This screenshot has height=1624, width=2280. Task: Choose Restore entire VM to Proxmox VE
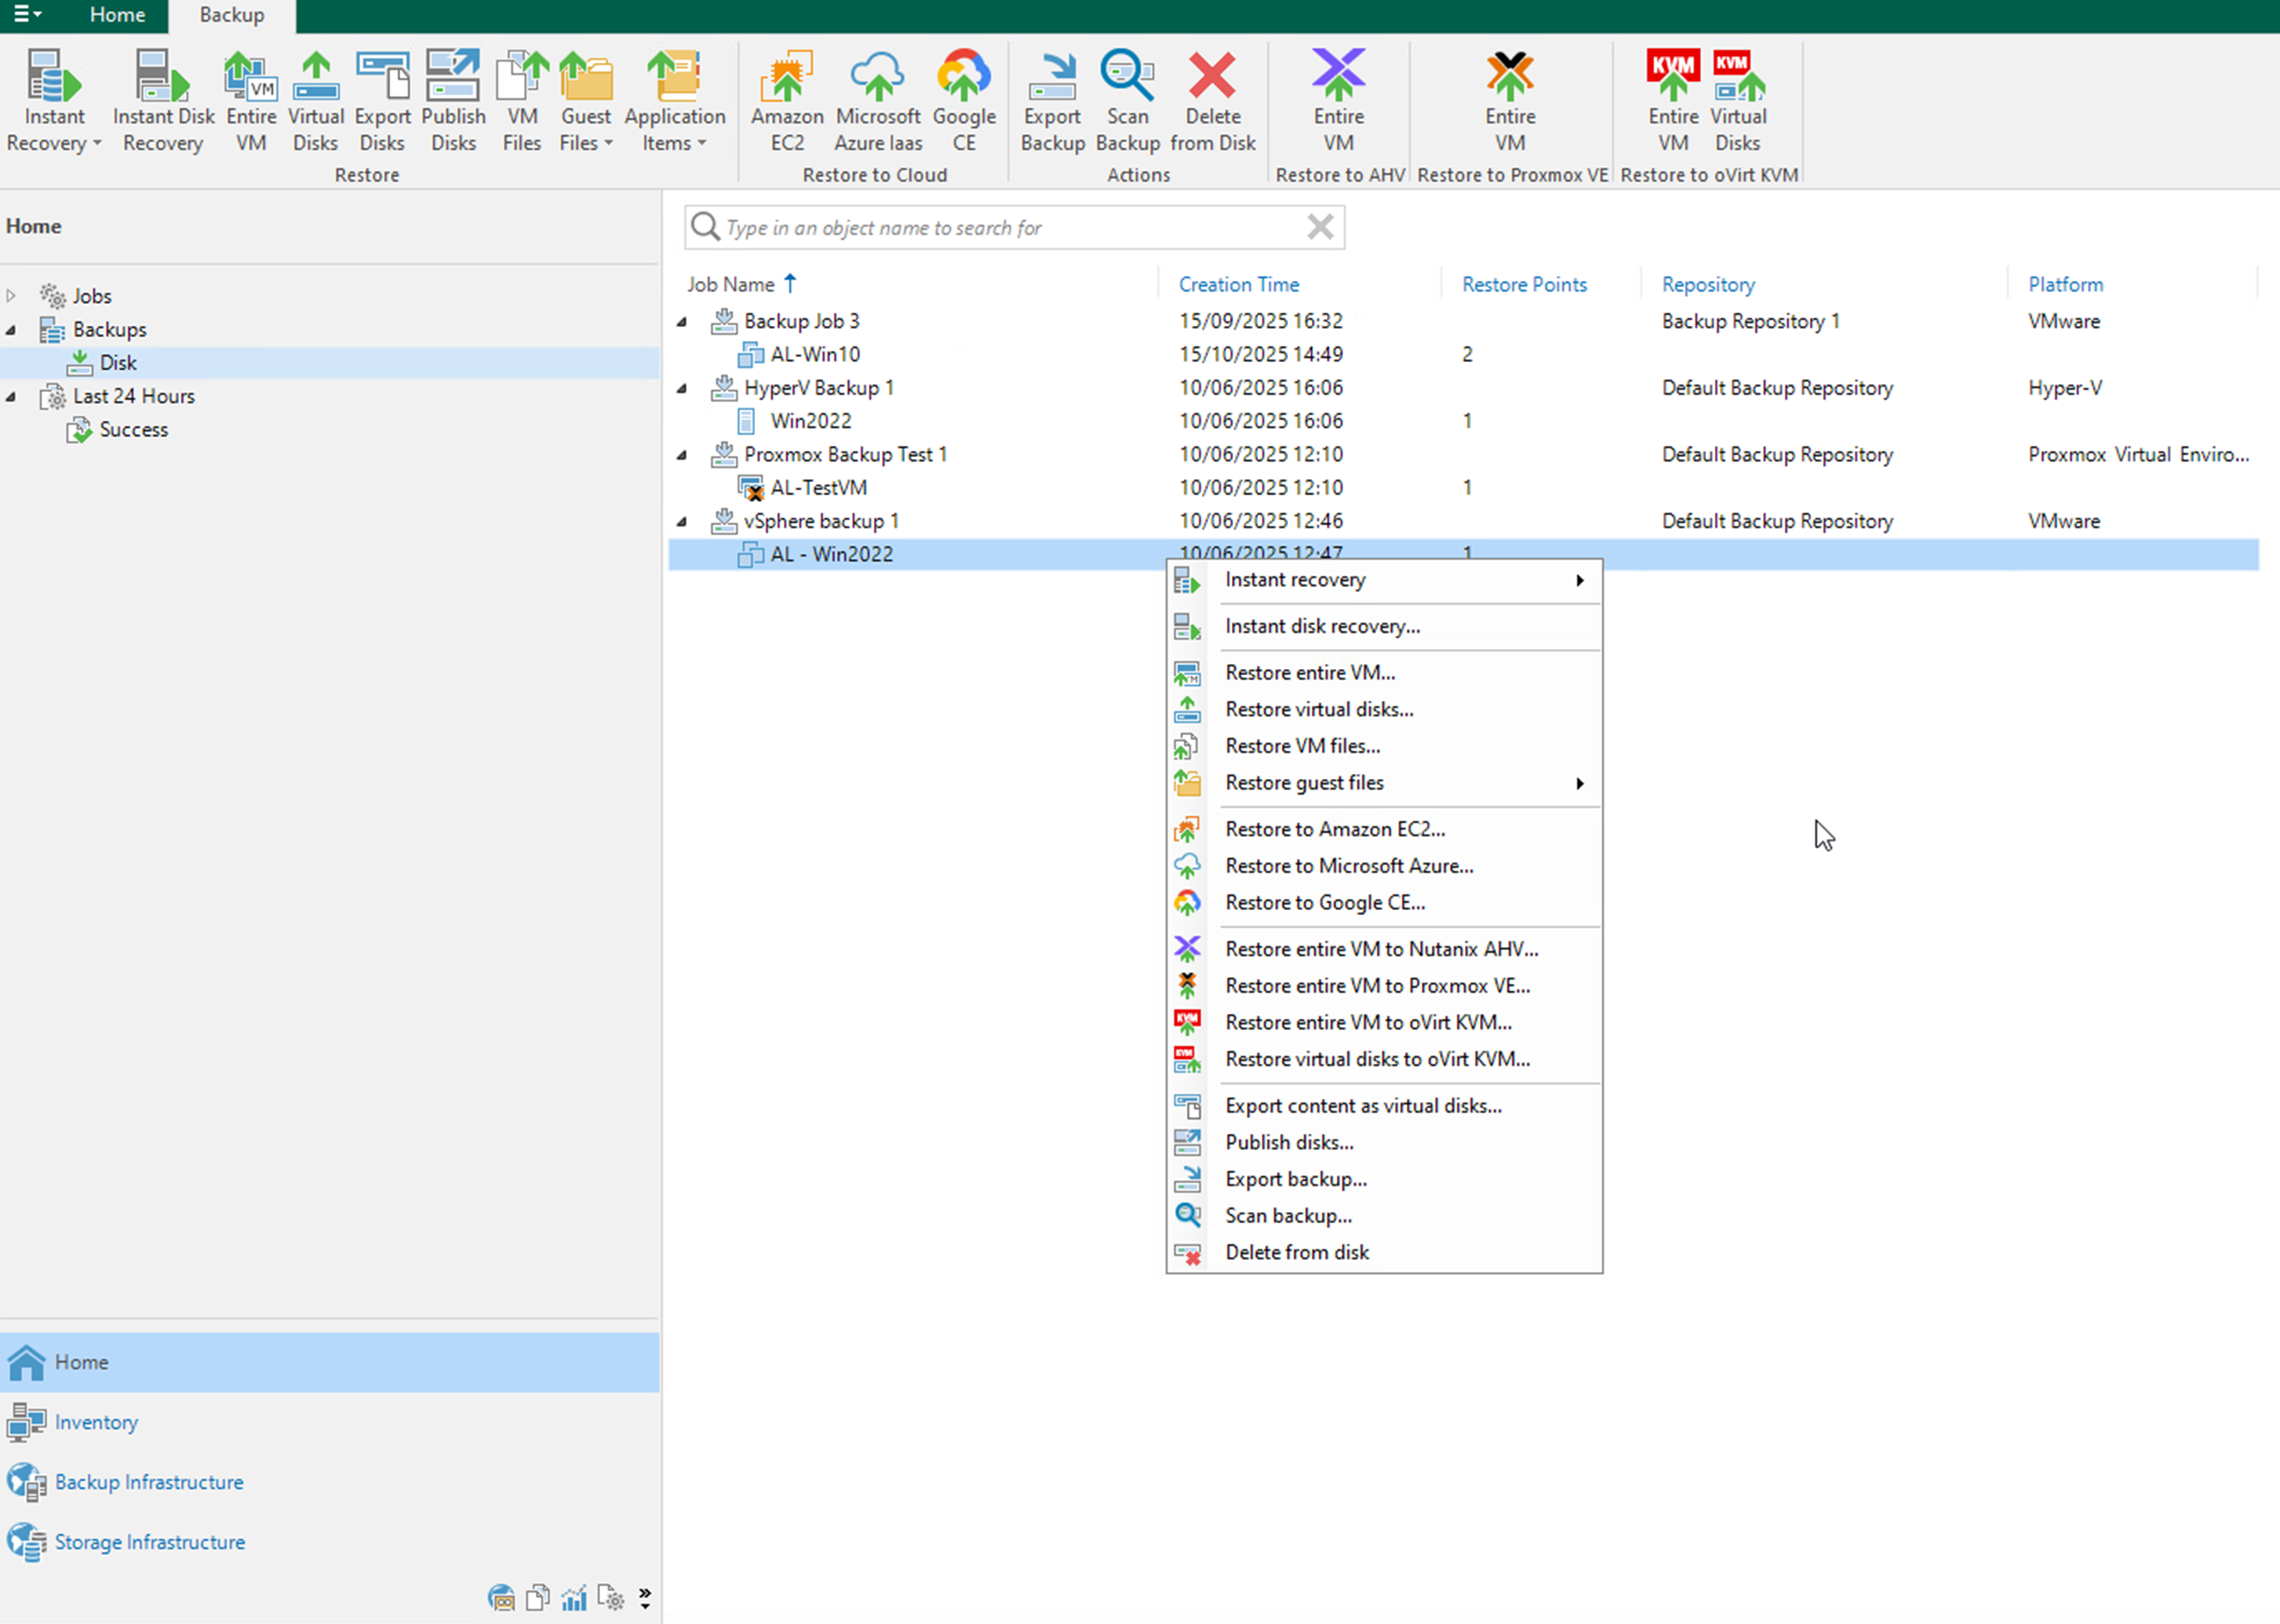point(1376,986)
